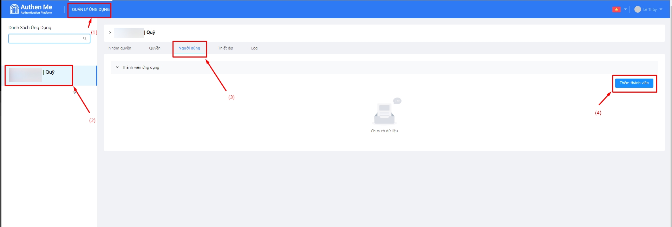Collapse the Thành viên ứng dụng section

point(117,67)
